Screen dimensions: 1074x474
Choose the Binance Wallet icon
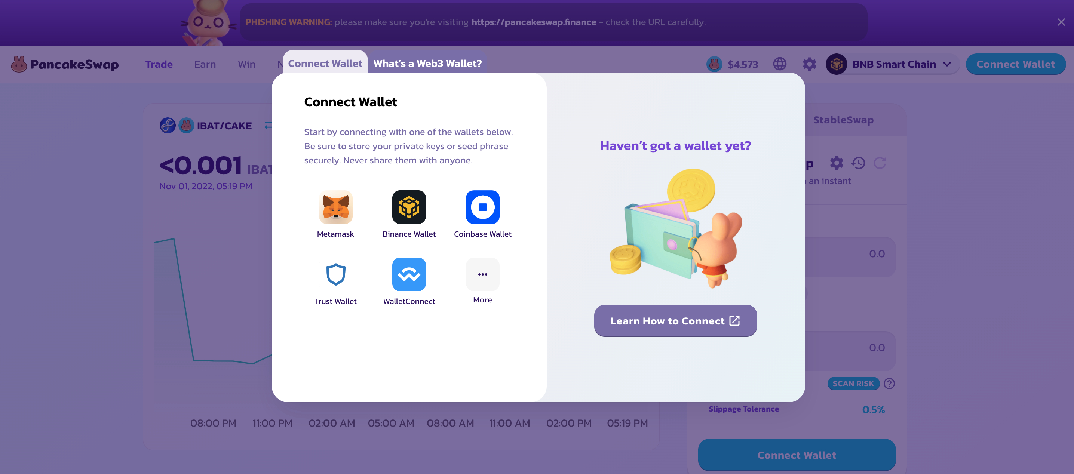(x=409, y=207)
